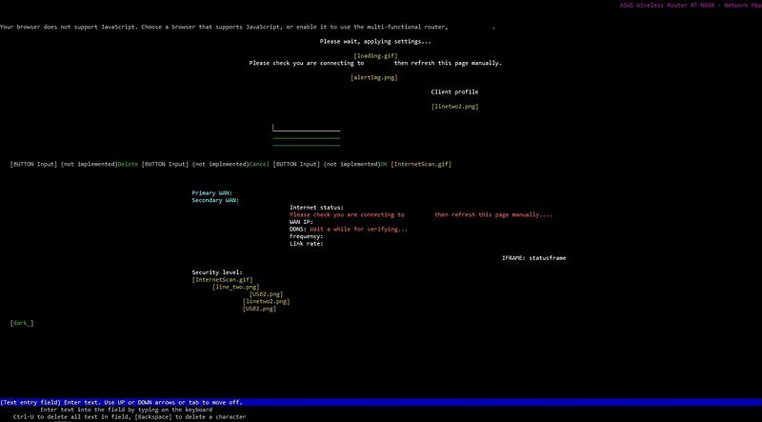Activate the green OK button
Image resolution: width=762 pixels, height=422 pixels.
pos(384,165)
